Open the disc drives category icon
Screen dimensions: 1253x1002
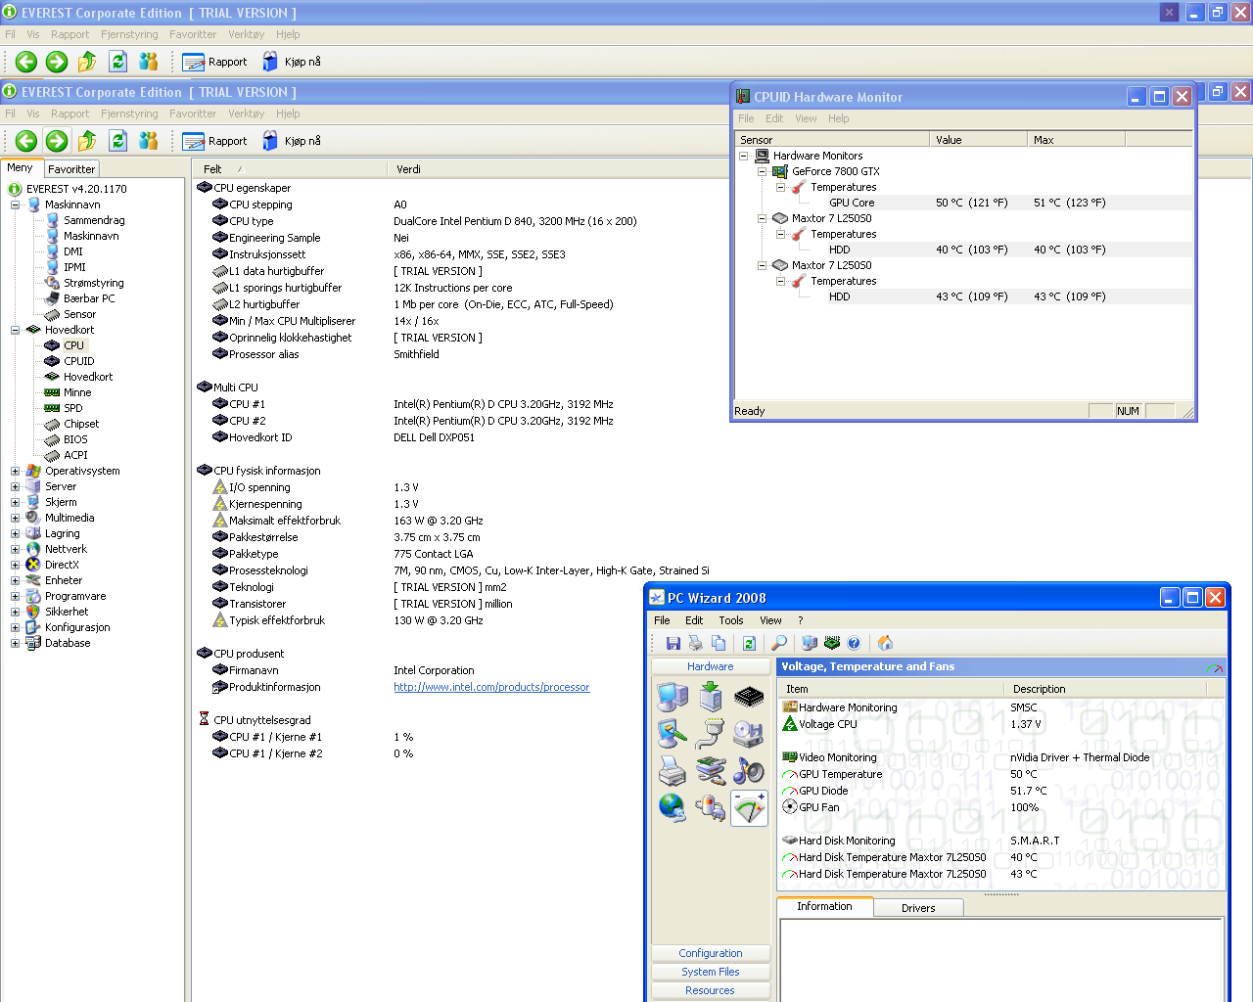click(x=749, y=734)
